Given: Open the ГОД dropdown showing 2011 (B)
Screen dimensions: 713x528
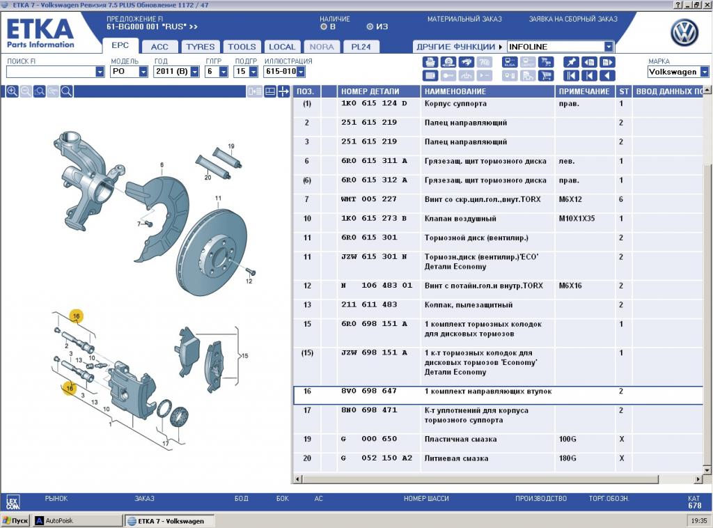Looking at the screenshot, I should point(195,72).
